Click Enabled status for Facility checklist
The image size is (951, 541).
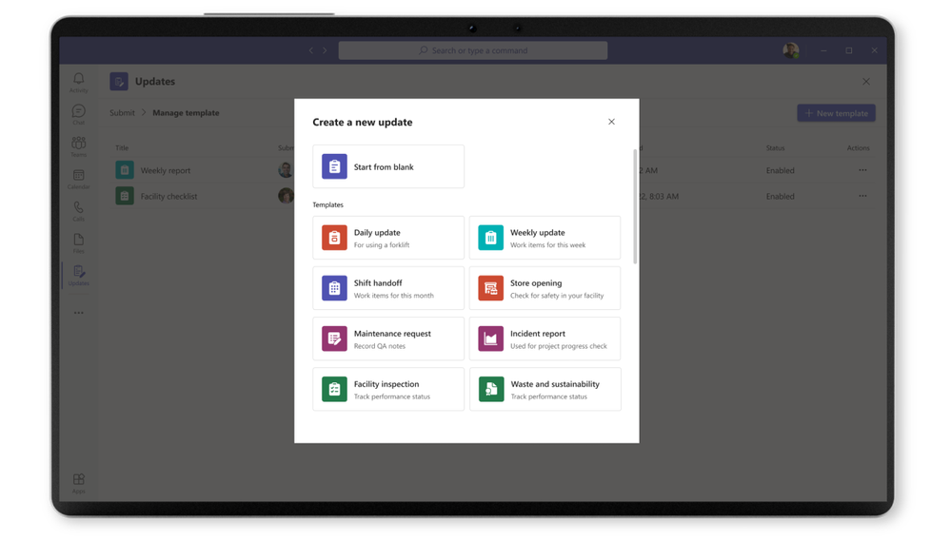point(780,196)
